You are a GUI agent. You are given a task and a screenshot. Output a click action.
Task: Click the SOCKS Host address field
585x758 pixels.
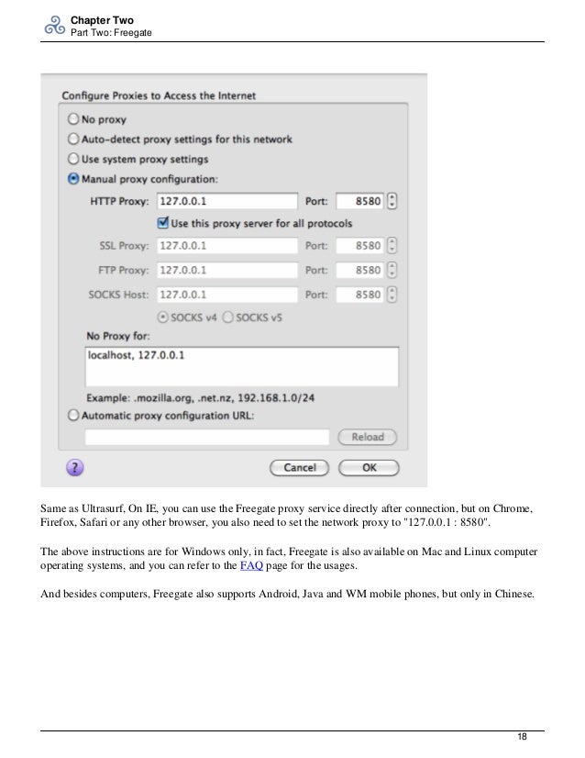(227, 295)
